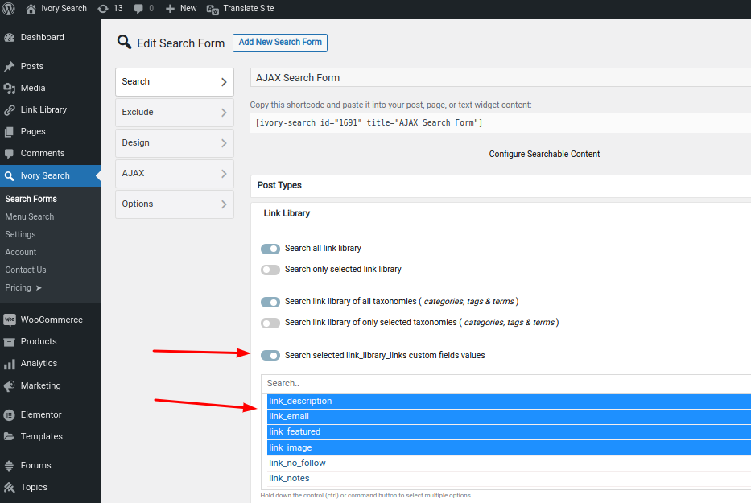The image size is (751, 503).
Task: Expand the Exclude section chevron
Action: (x=224, y=113)
